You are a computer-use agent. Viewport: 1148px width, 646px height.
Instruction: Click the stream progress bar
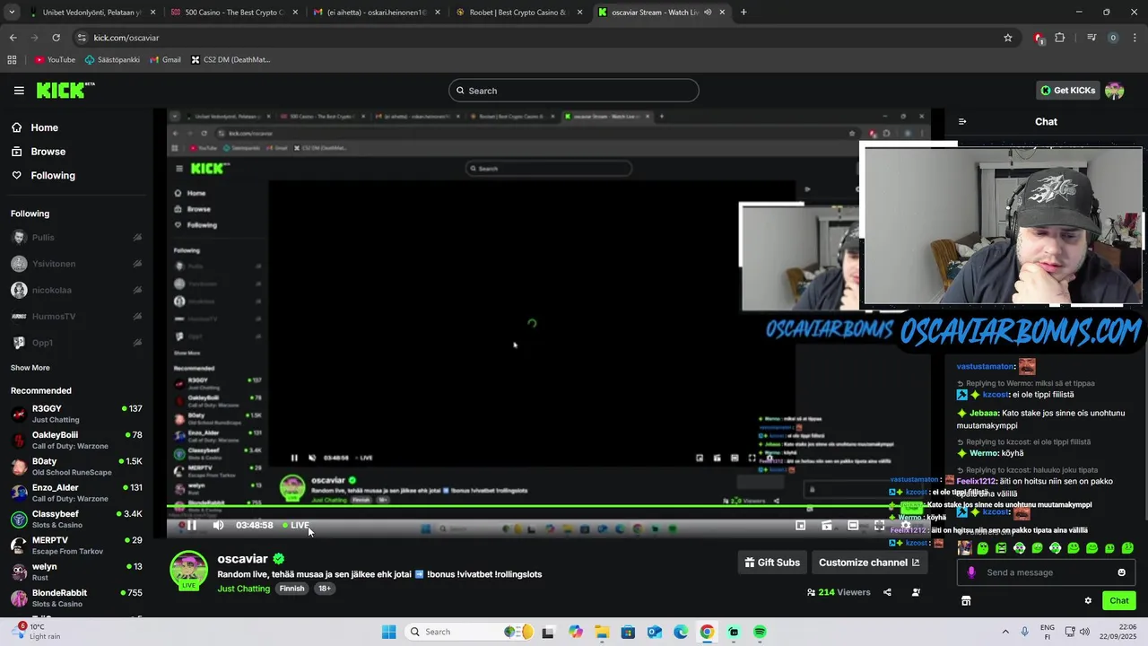click(x=549, y=507)
